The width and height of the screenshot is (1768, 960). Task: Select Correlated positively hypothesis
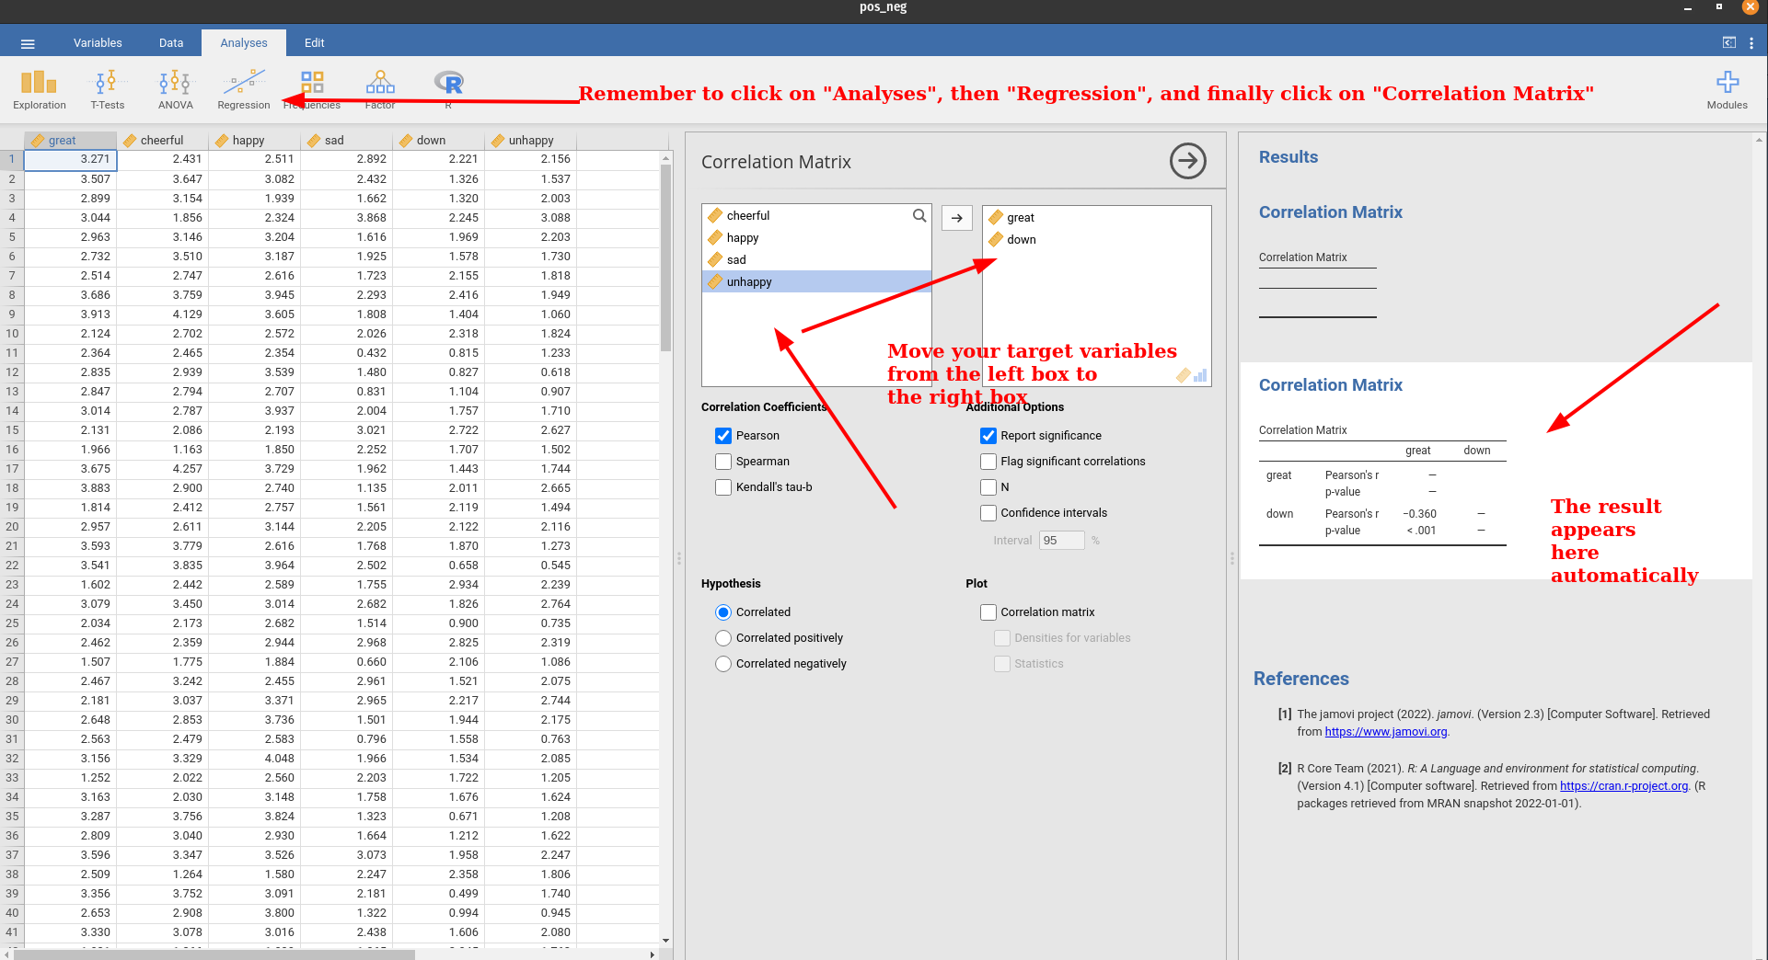(x=723, y=638)
